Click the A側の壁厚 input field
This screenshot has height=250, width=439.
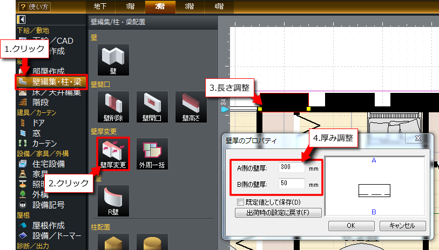(292, 167)
